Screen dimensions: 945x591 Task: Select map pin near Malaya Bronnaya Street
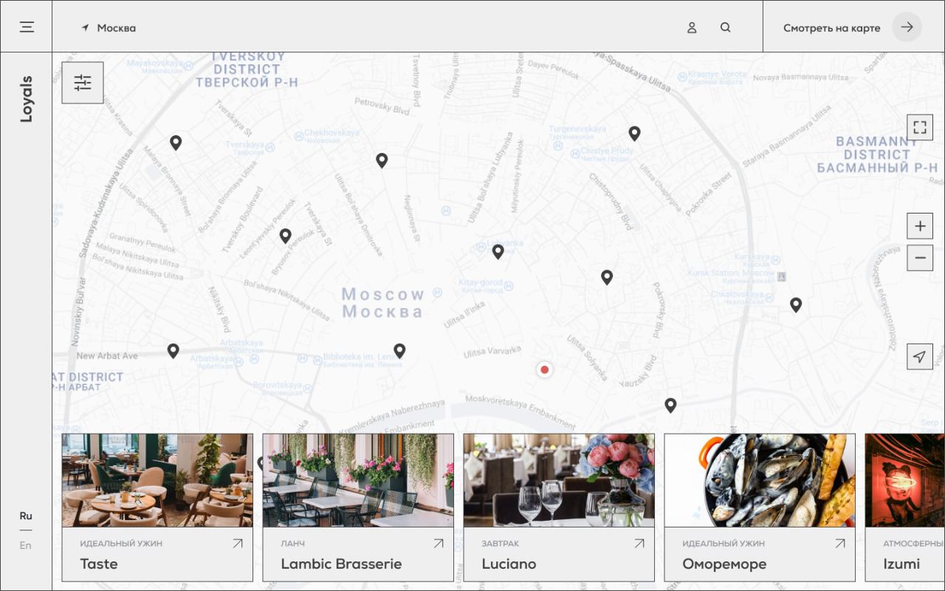(x=176, y=143)
